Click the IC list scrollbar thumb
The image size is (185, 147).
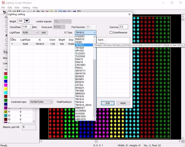(94, 88)
